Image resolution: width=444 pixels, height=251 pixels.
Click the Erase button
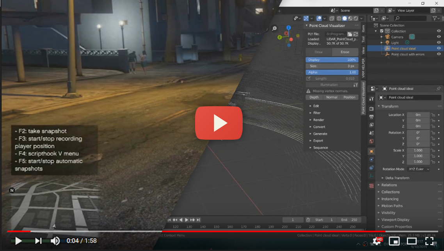click(345, 52)
